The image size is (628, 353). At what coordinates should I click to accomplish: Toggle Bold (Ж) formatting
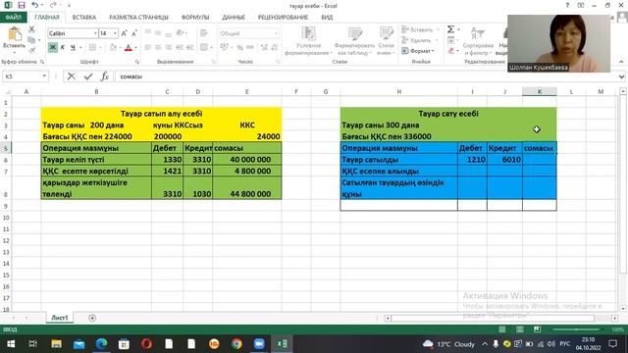52,48
